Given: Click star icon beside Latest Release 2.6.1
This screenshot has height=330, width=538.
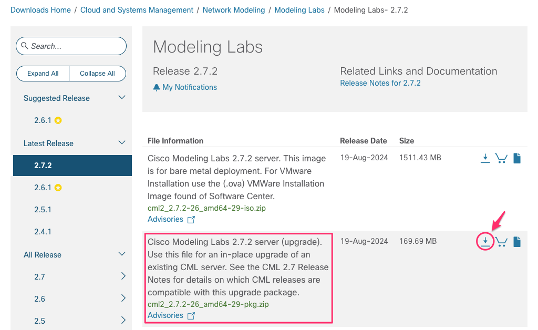Looking at the screenshot, I should pyautogui.click(x=58, y=188).
